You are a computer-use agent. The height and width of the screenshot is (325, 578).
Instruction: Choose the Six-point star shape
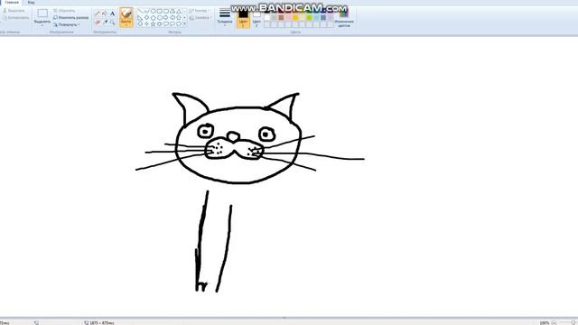pyautogui.click(x=160, y=24)
